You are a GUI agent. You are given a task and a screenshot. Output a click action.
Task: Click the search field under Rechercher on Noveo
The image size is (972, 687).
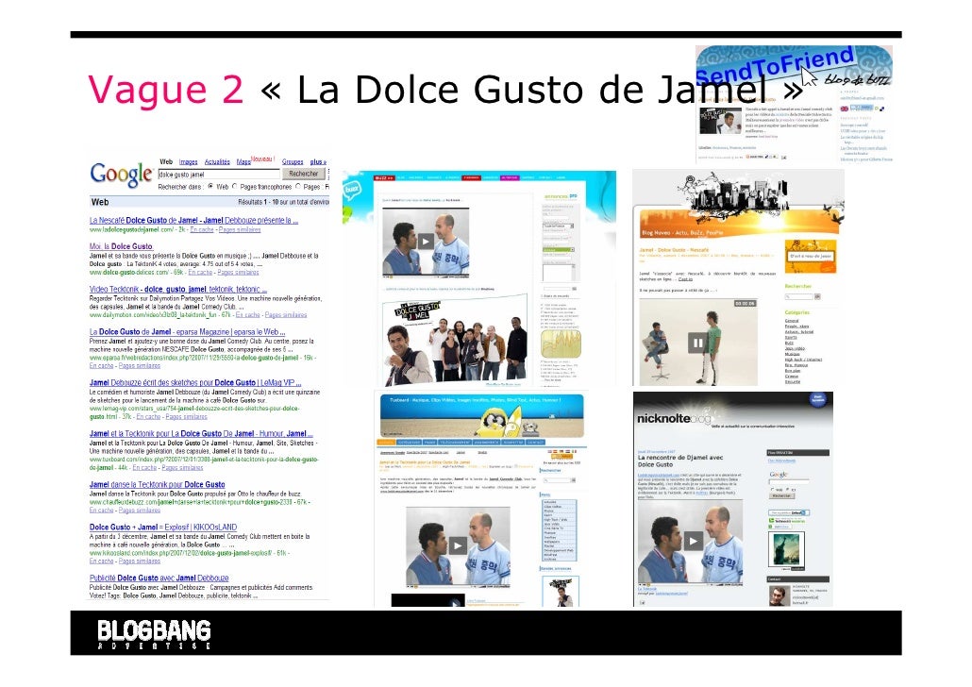[x=799, y=297]
